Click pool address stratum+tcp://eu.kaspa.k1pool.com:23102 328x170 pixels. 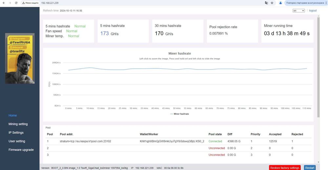pos(85,141)
